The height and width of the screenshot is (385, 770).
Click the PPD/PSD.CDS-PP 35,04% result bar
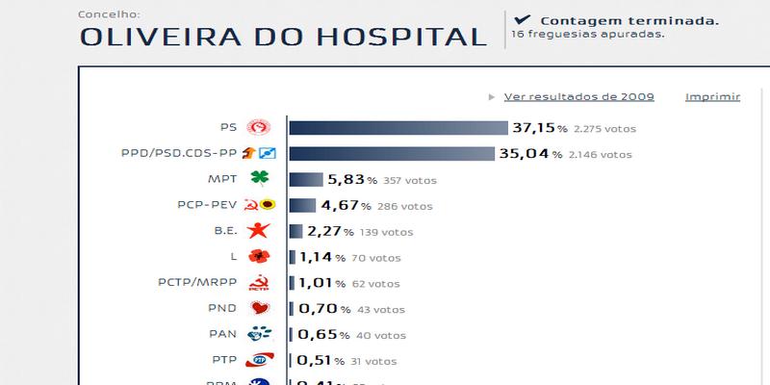[392, 153]
